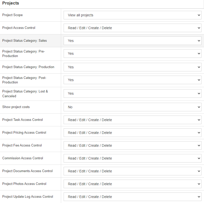Select the Project Status Category: Sales row
204x203 pixels.
[24, 40]
